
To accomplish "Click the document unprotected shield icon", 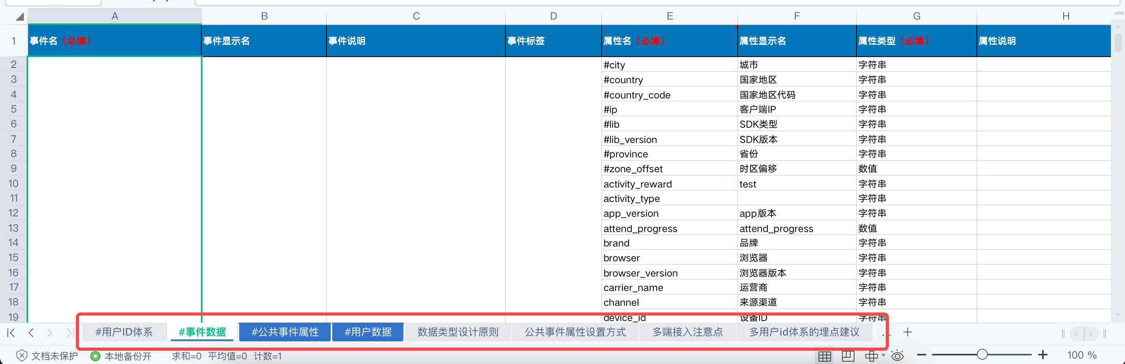I will pyautogui.click(x=22, y=356).
